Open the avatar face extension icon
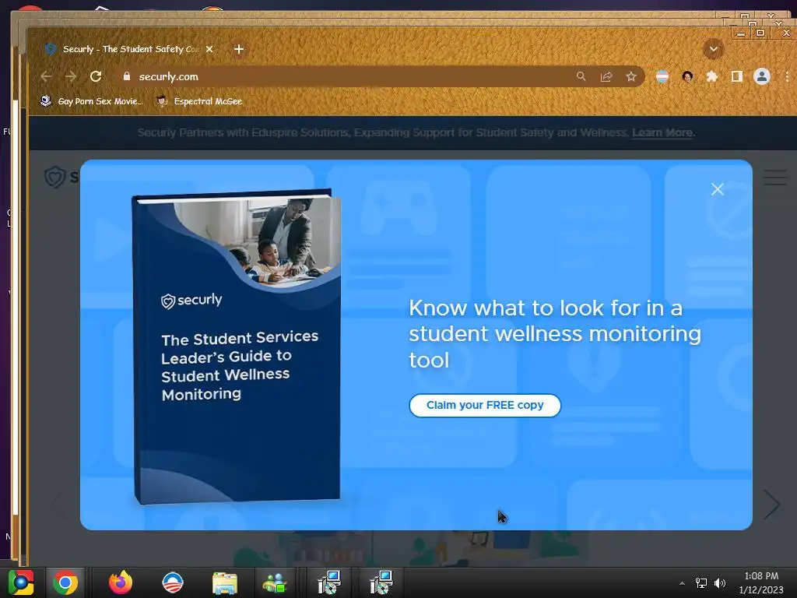 (687, 77)
